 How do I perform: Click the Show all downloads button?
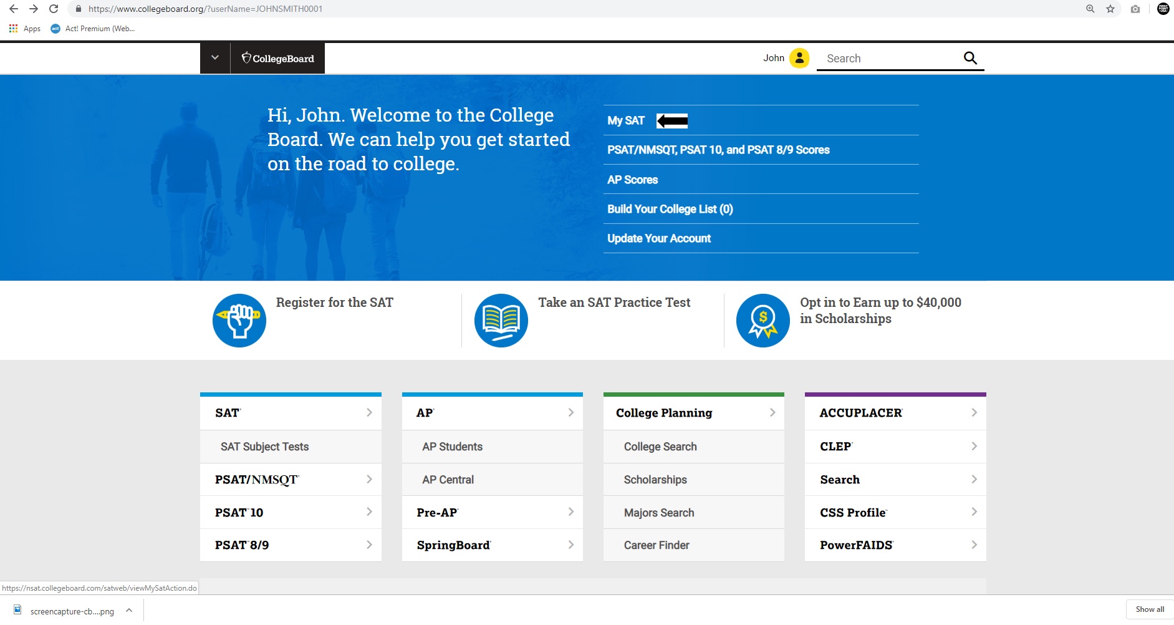pyautogui.click(x=1149, y=609)
